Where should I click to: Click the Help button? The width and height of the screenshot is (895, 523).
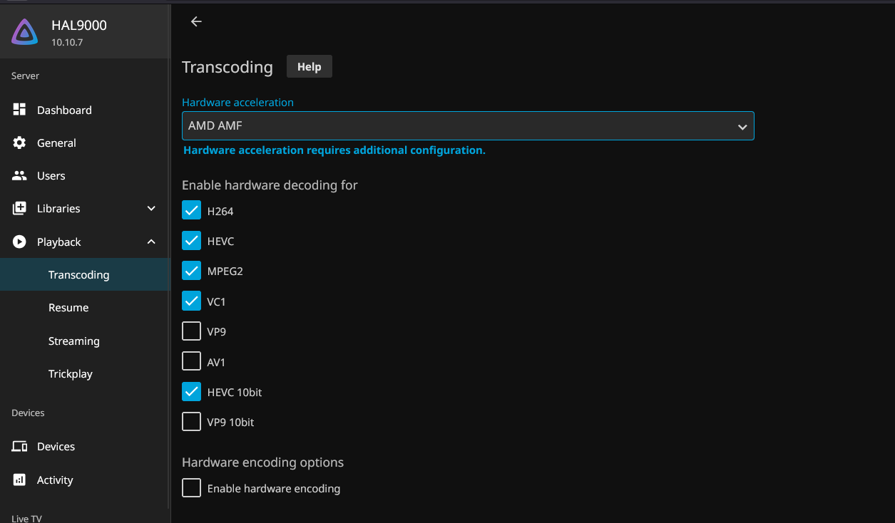[x=309, y=66]
